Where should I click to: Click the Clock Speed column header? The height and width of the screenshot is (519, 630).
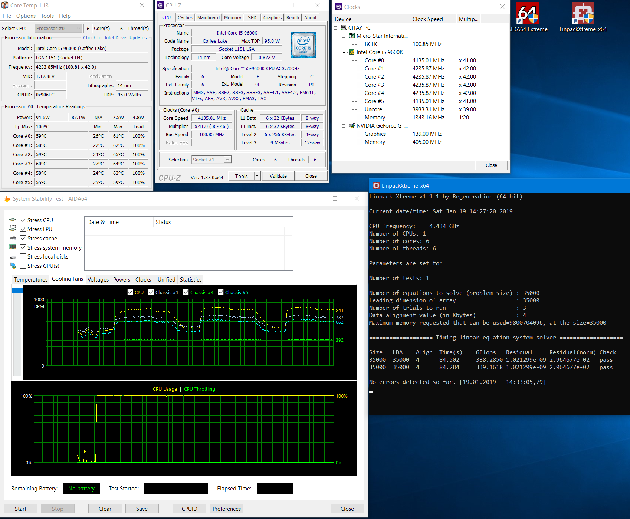(433, 19)
